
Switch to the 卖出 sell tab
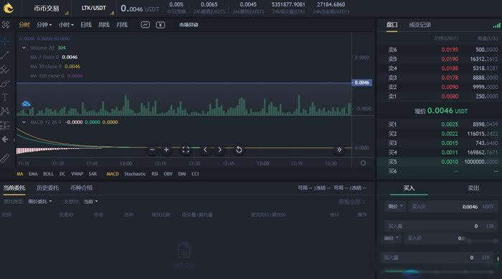pyautogui.click(x=473, y=188)
